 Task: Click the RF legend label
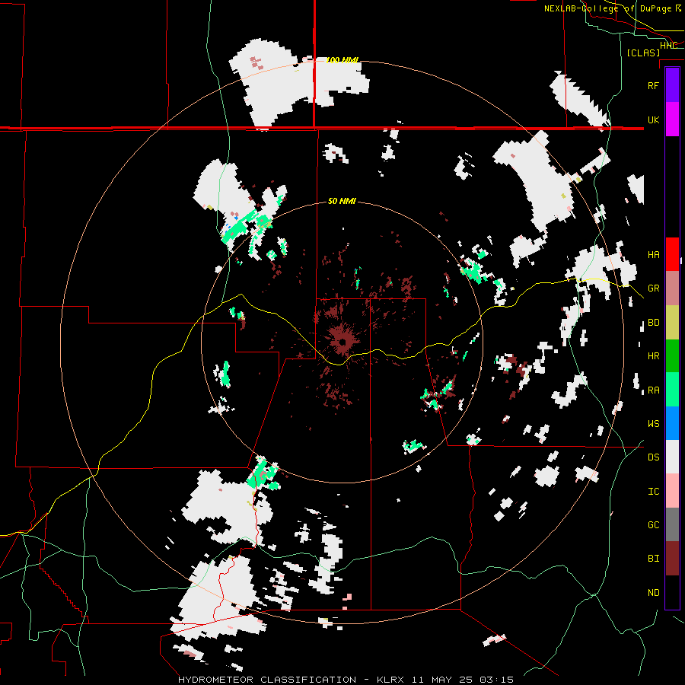[x=653, y=85]
